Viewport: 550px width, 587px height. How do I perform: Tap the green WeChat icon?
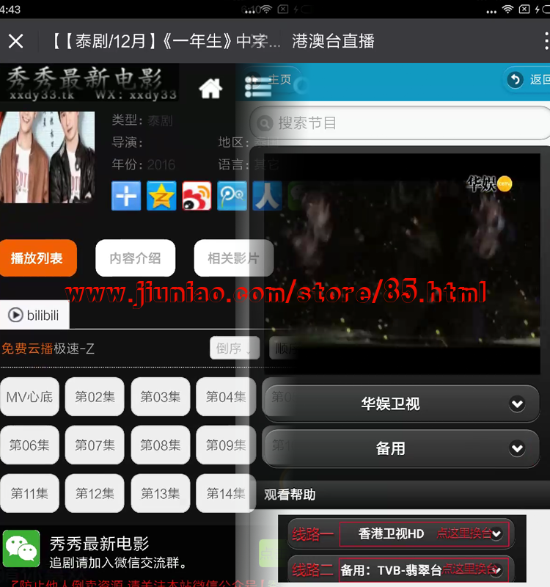(21, 548)
